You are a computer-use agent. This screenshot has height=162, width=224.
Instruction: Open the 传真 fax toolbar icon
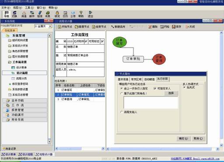coord(48,14)
